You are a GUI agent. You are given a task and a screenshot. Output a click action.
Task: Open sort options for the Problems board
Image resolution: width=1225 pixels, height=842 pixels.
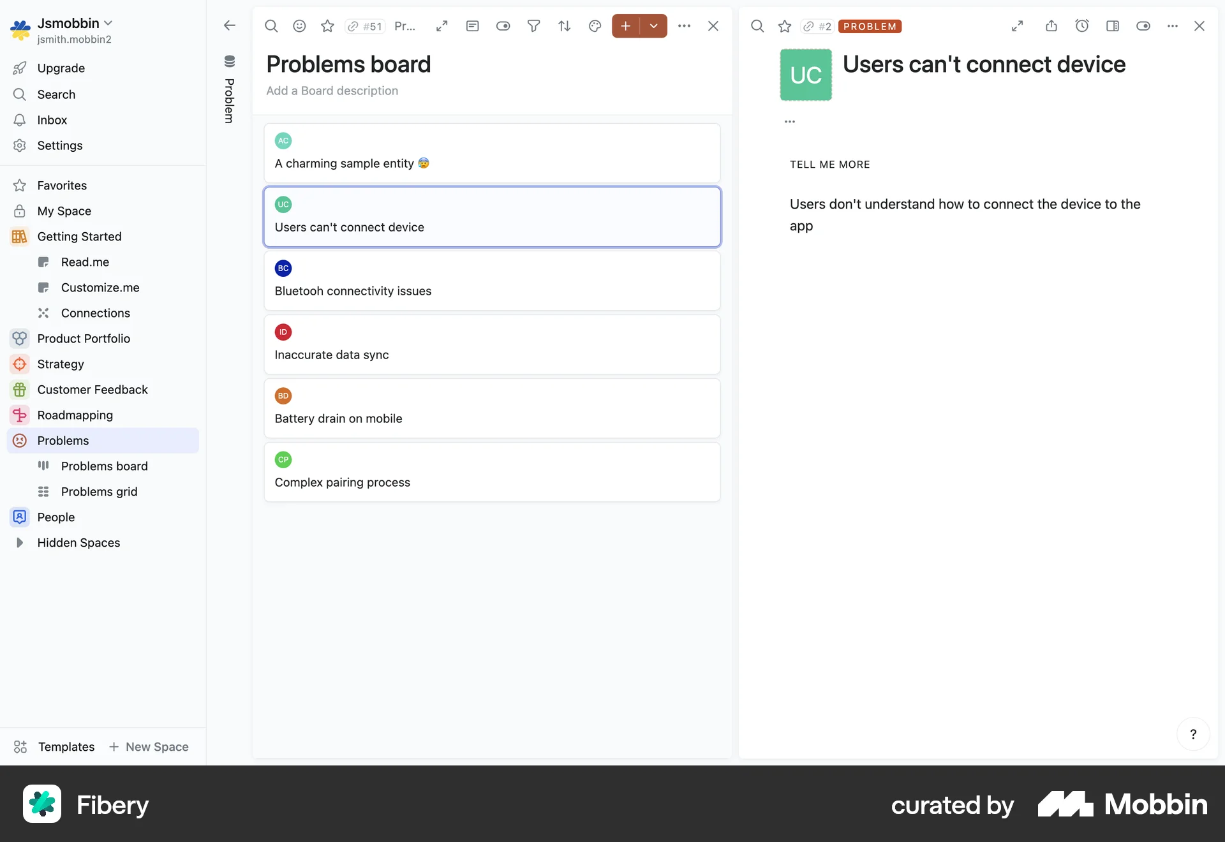[x=565, y=26]
